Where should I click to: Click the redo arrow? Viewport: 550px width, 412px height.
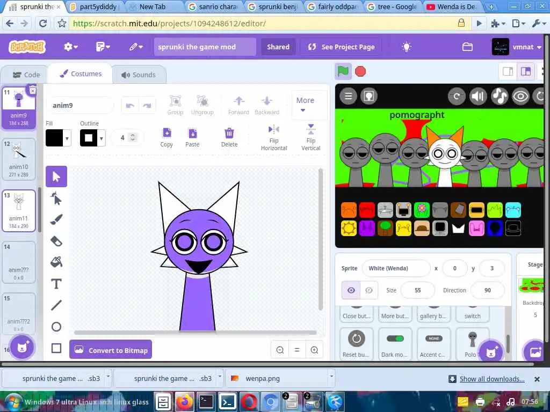[147, 106]
